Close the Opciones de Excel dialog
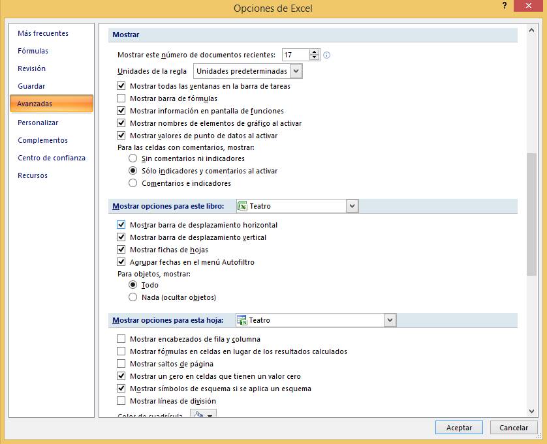The image size is (547, 444). (529, 6)
